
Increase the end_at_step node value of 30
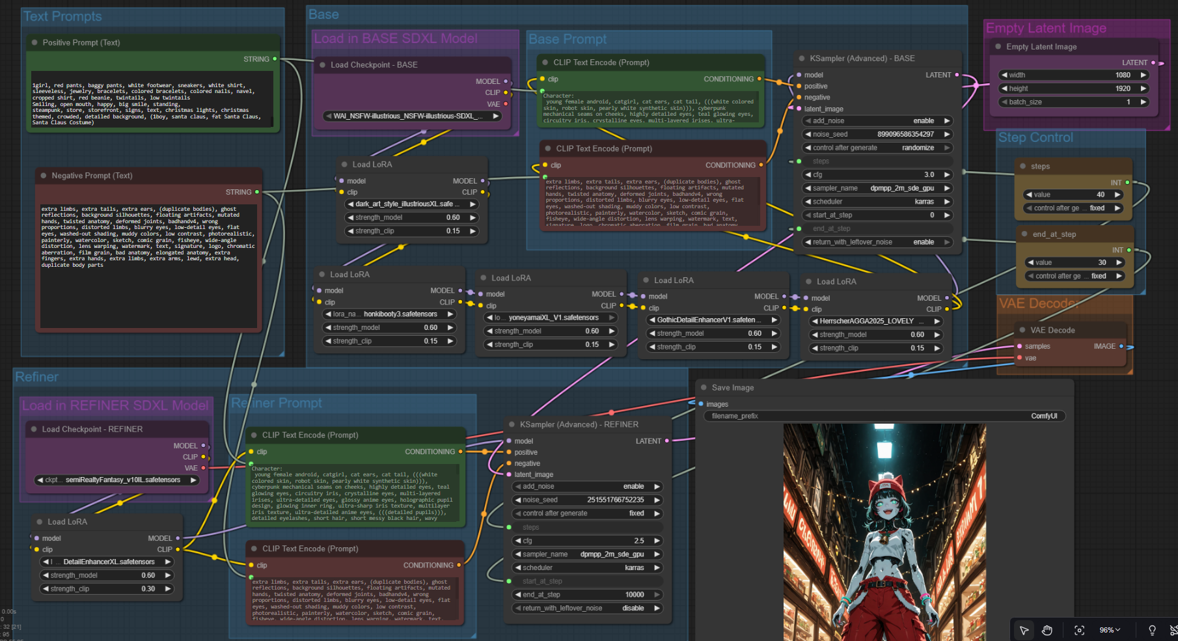(x=1119, y=262)
